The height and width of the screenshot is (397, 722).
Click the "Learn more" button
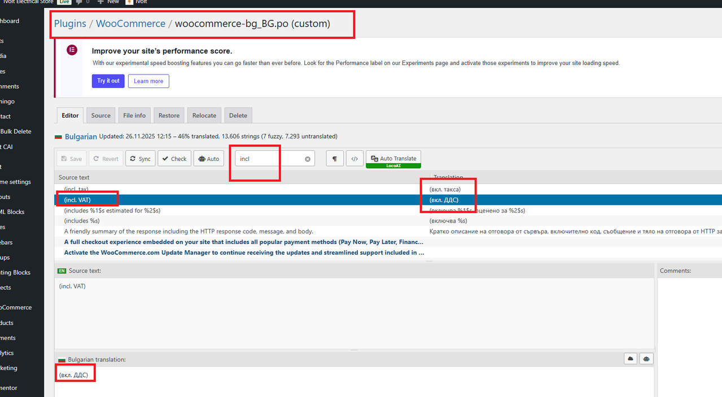tap(148, 81)
